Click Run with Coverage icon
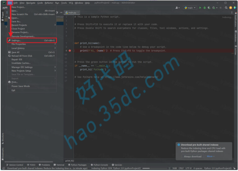Viewport: 238px width, 171px height. (x=209, y=8)
